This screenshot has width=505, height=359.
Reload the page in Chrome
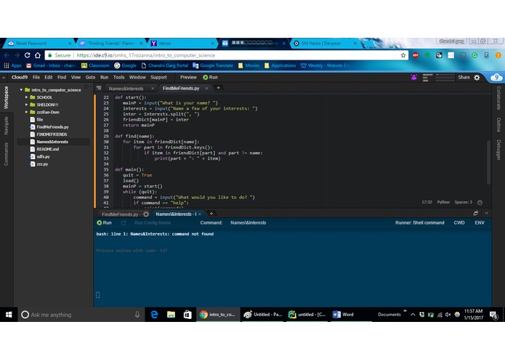[x=28, y=55]
